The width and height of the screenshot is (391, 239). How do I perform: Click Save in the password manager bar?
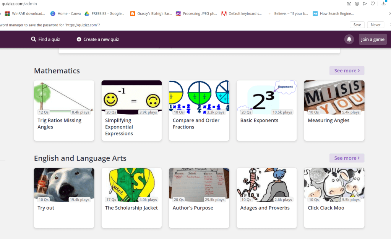pyautogui.click(x=357, y=25)
